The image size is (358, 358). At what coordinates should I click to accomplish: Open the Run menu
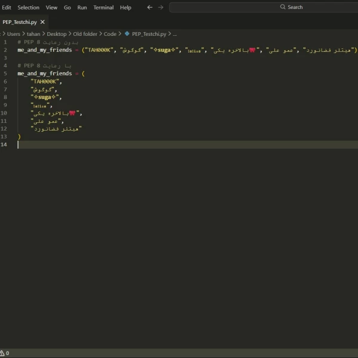click(x=82, y=8)
